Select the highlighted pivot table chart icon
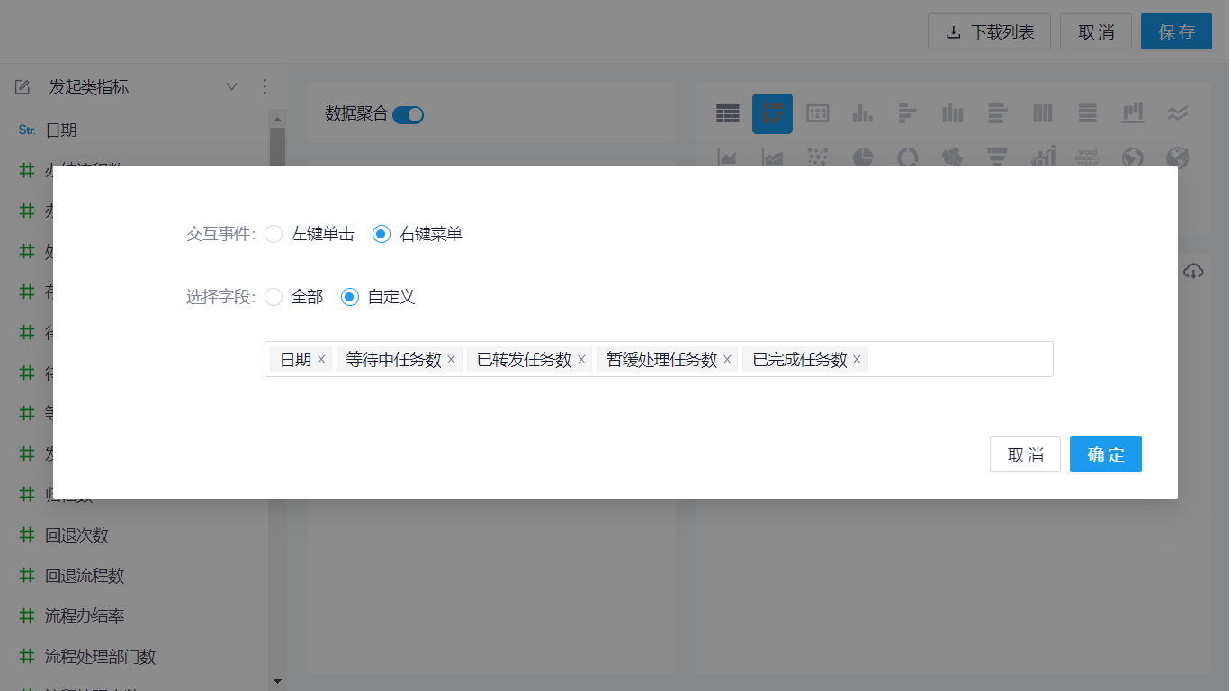The image size is (1231, 691). 772,113
